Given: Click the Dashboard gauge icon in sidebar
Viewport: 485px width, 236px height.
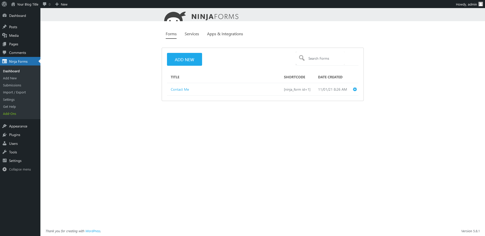Looking at the screenshot, I should pyautogui.click(x=5, y=15).
